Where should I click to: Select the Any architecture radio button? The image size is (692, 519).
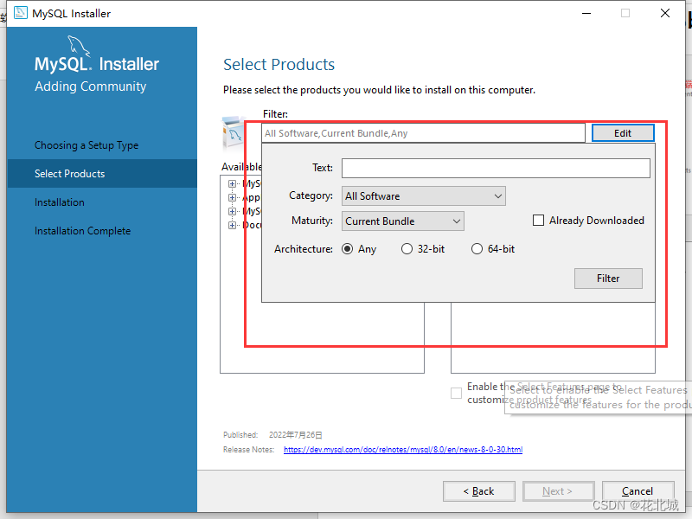coord(348,249)
